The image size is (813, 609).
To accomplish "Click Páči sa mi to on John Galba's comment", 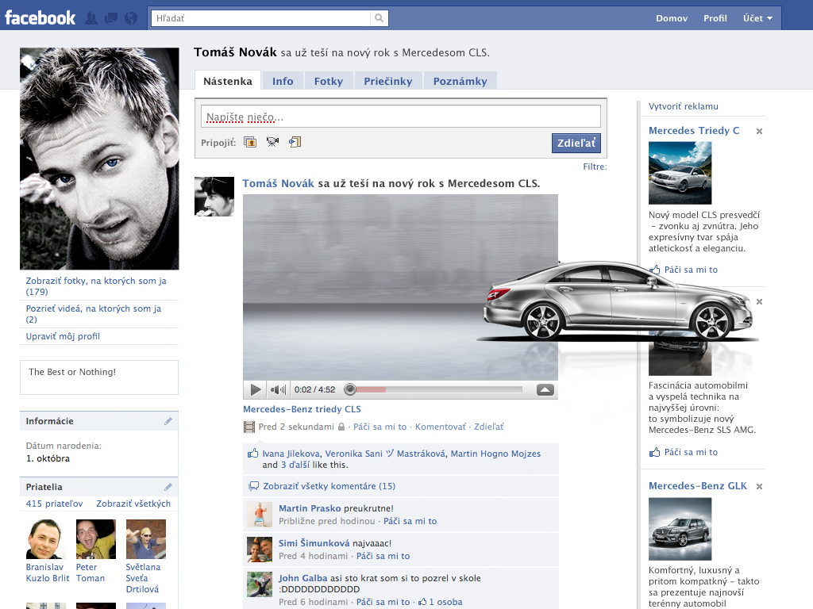I will [x=383, y=602].
